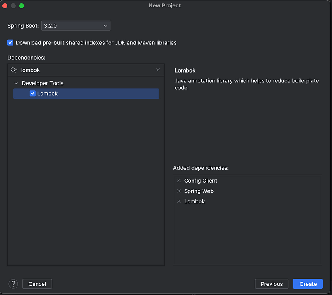Select Config Client name in added dependencies
Image resolution: width=332 pixels, height=295 pixels.
200,181
